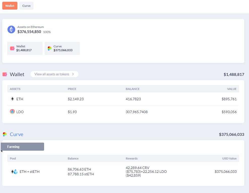Click the Ethereum logo icon

pos(11,29)
